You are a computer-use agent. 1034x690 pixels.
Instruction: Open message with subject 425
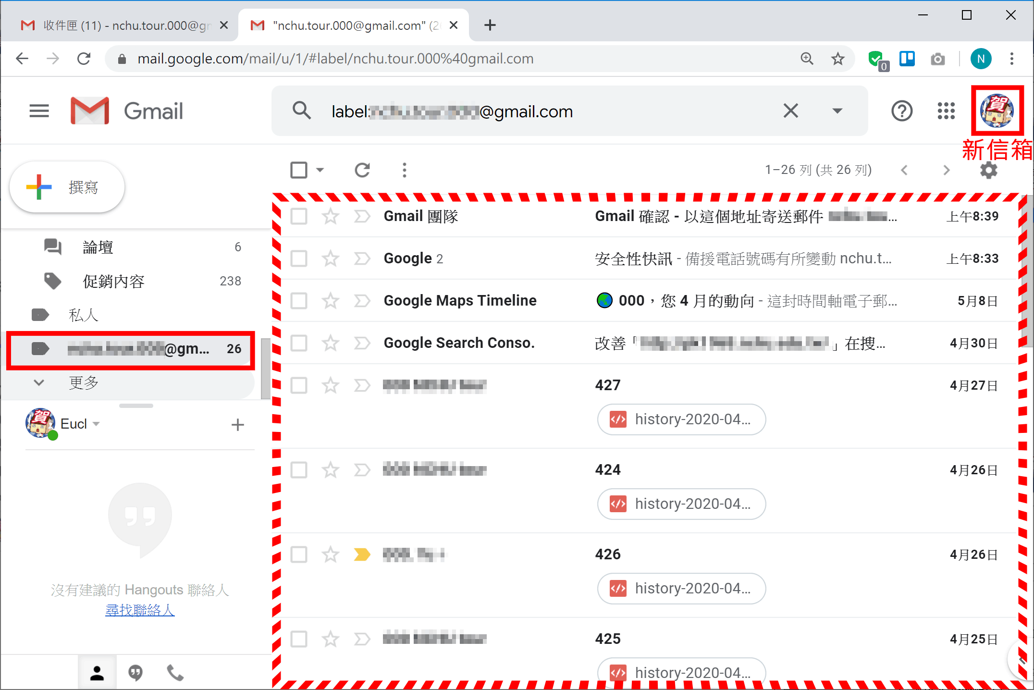tap(608, 639)
